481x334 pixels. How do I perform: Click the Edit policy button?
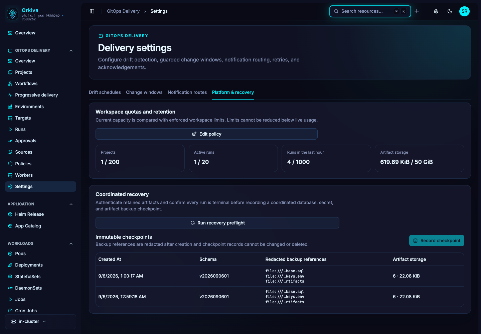(x=206, y=134)
